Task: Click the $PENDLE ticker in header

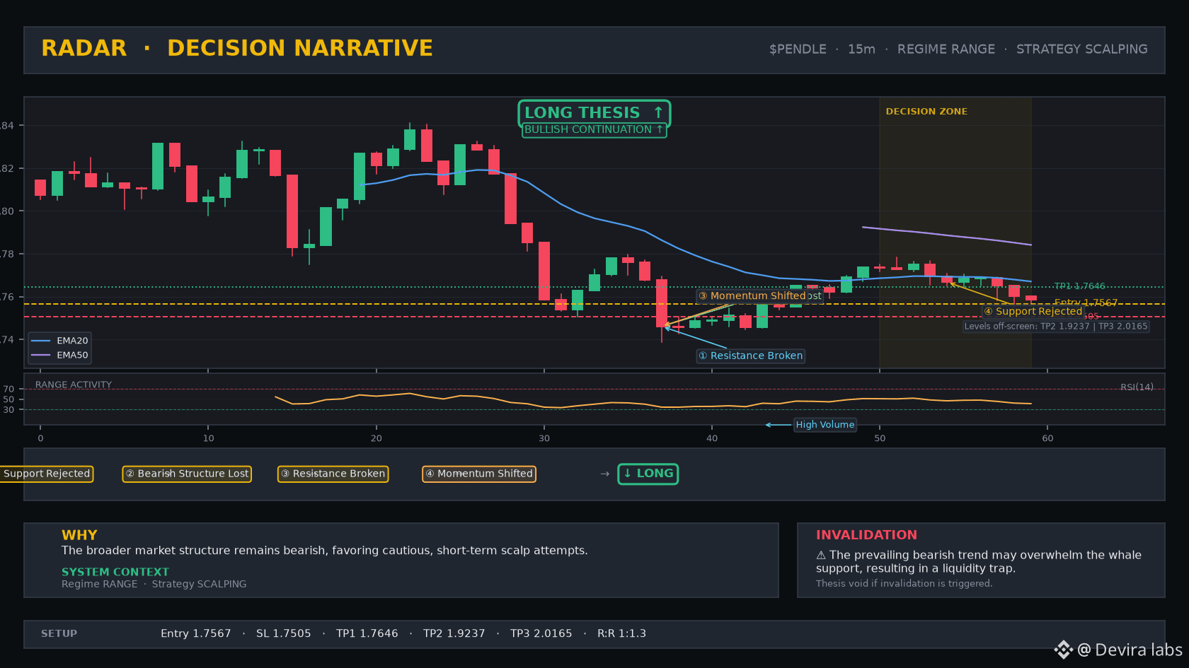Action: tap(798, 49)
